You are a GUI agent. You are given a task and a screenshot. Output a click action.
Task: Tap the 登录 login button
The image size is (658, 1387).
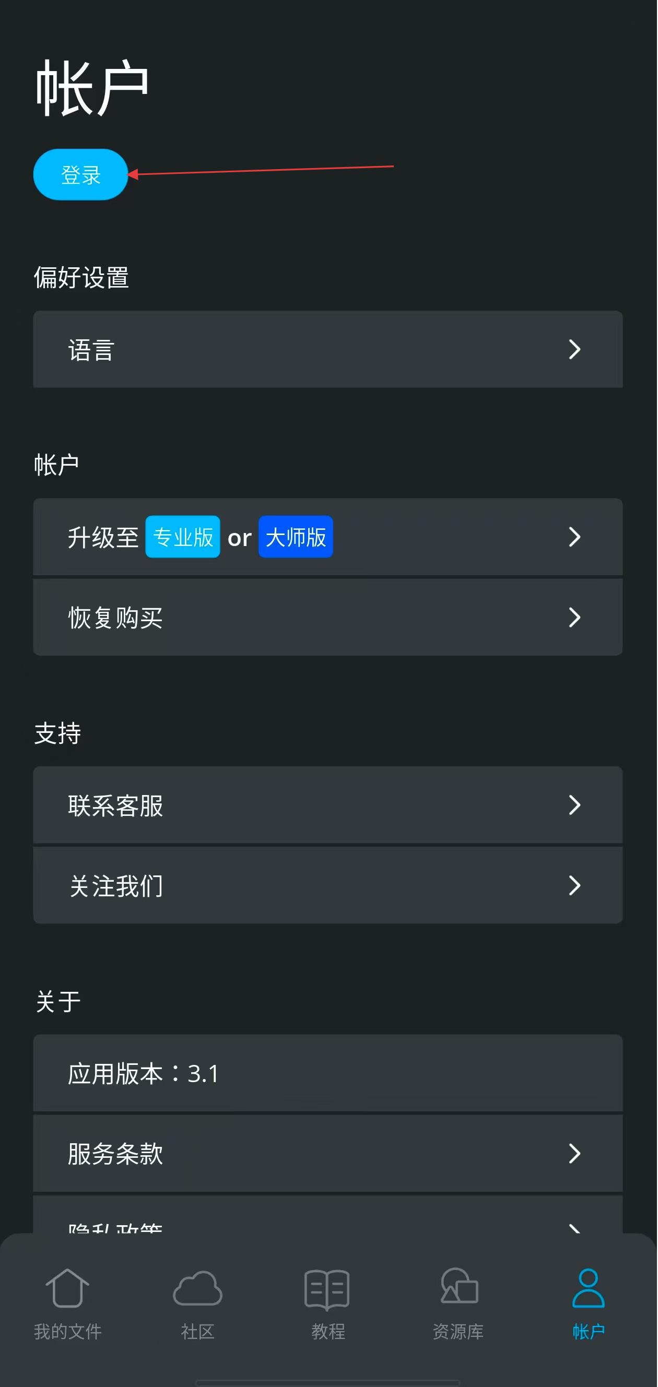81,174
